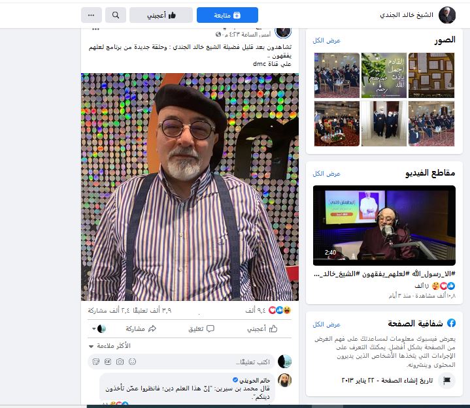Open عرض الكل link for شفافية الصفحة
The image size is (470, 408).
coord(326,324)
